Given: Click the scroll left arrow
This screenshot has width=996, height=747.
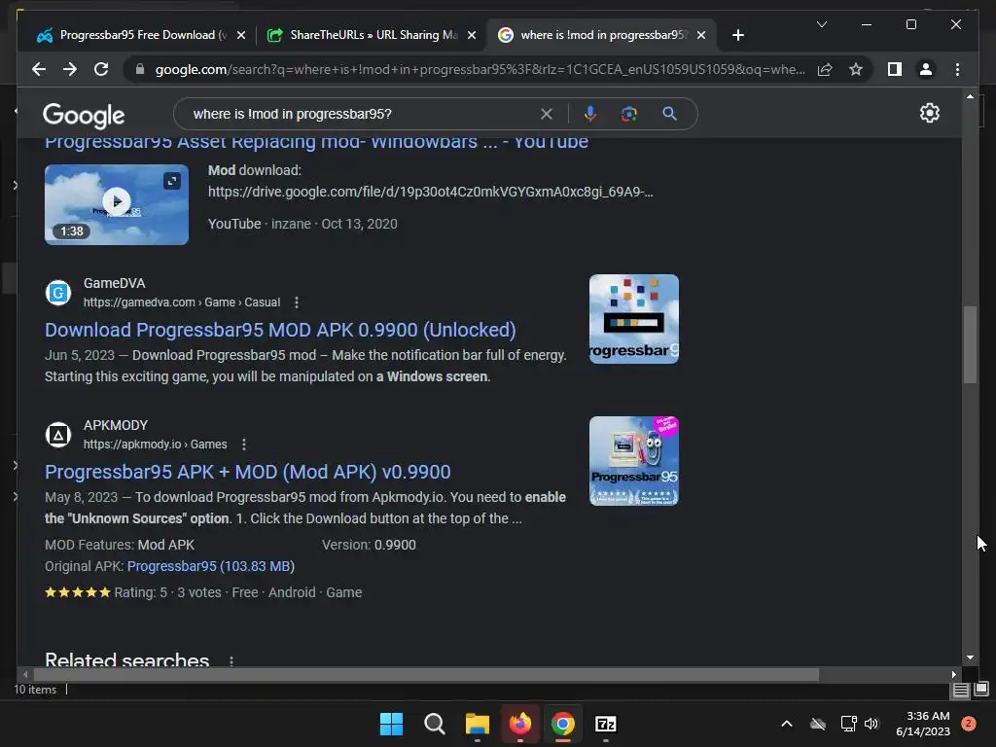Looking at the screenshot, I should (25, 675).
